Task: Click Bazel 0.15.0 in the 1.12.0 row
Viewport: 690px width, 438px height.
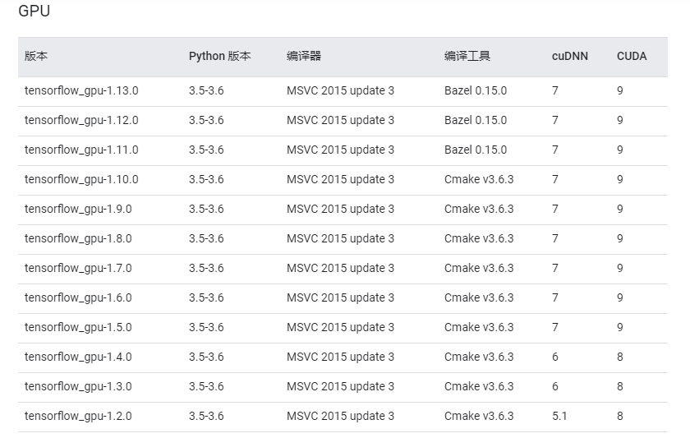Action: (x=476, y=120)
